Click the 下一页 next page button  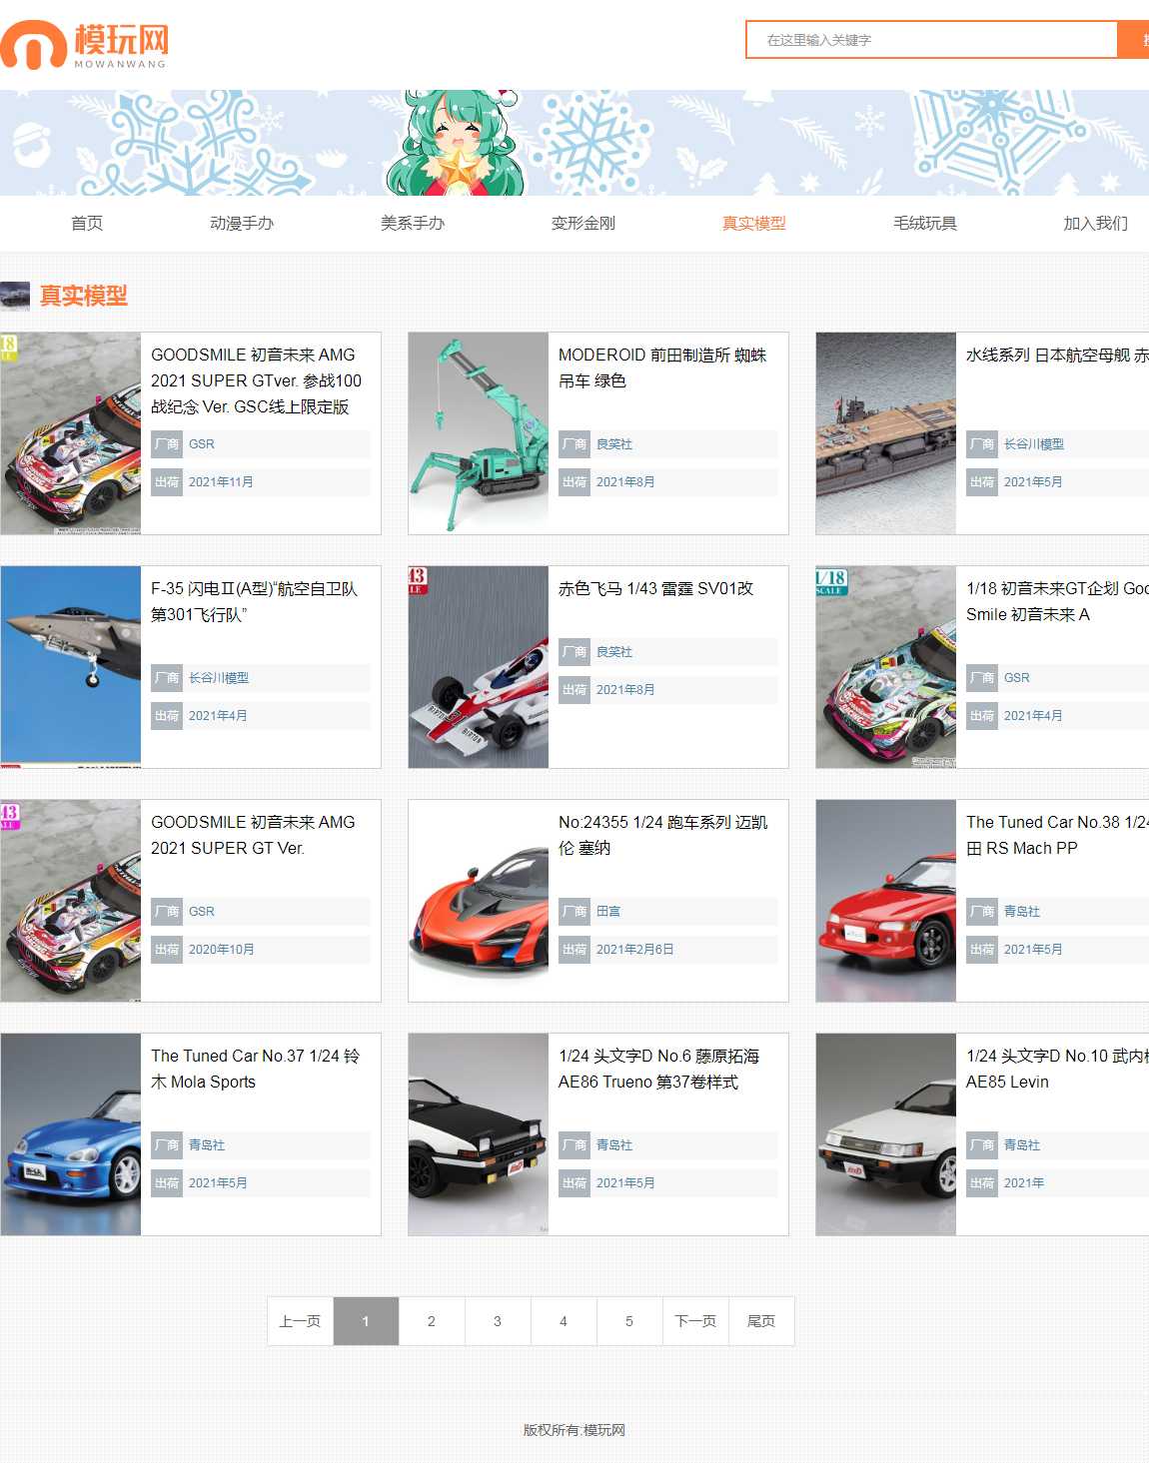695,1321
